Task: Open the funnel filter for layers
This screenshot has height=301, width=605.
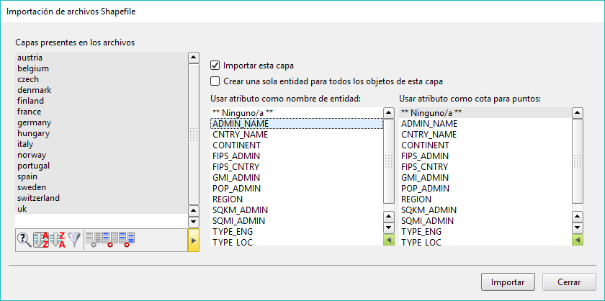Action: click(74, 240)
